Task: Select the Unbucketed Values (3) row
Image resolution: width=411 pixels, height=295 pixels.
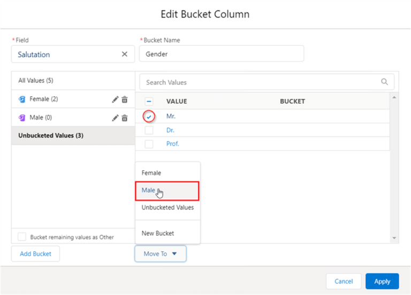Action: pos(73,135)
